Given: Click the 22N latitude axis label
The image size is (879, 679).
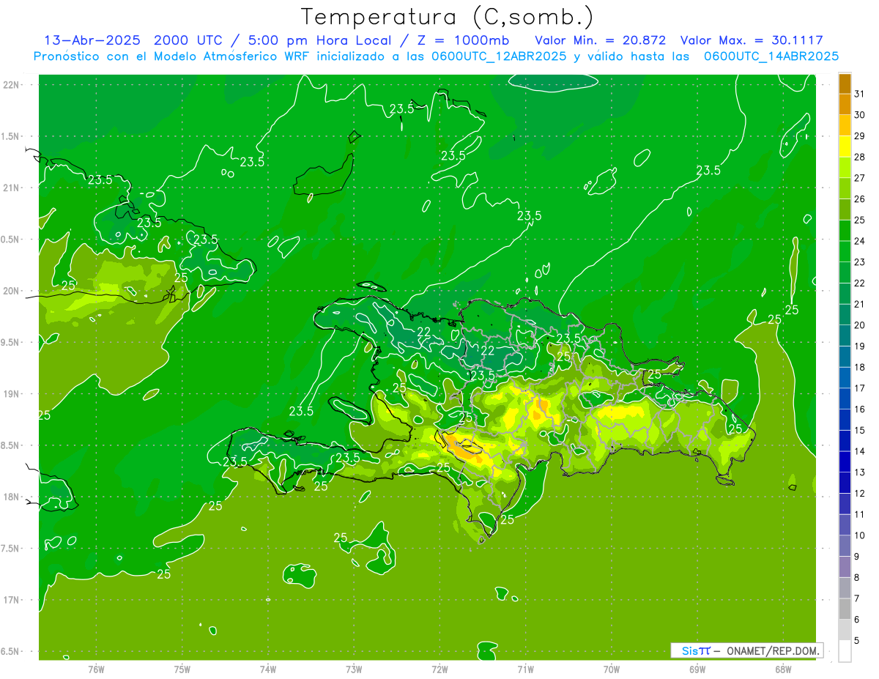Looking at the screenshot, I should (x=11, y=85).
